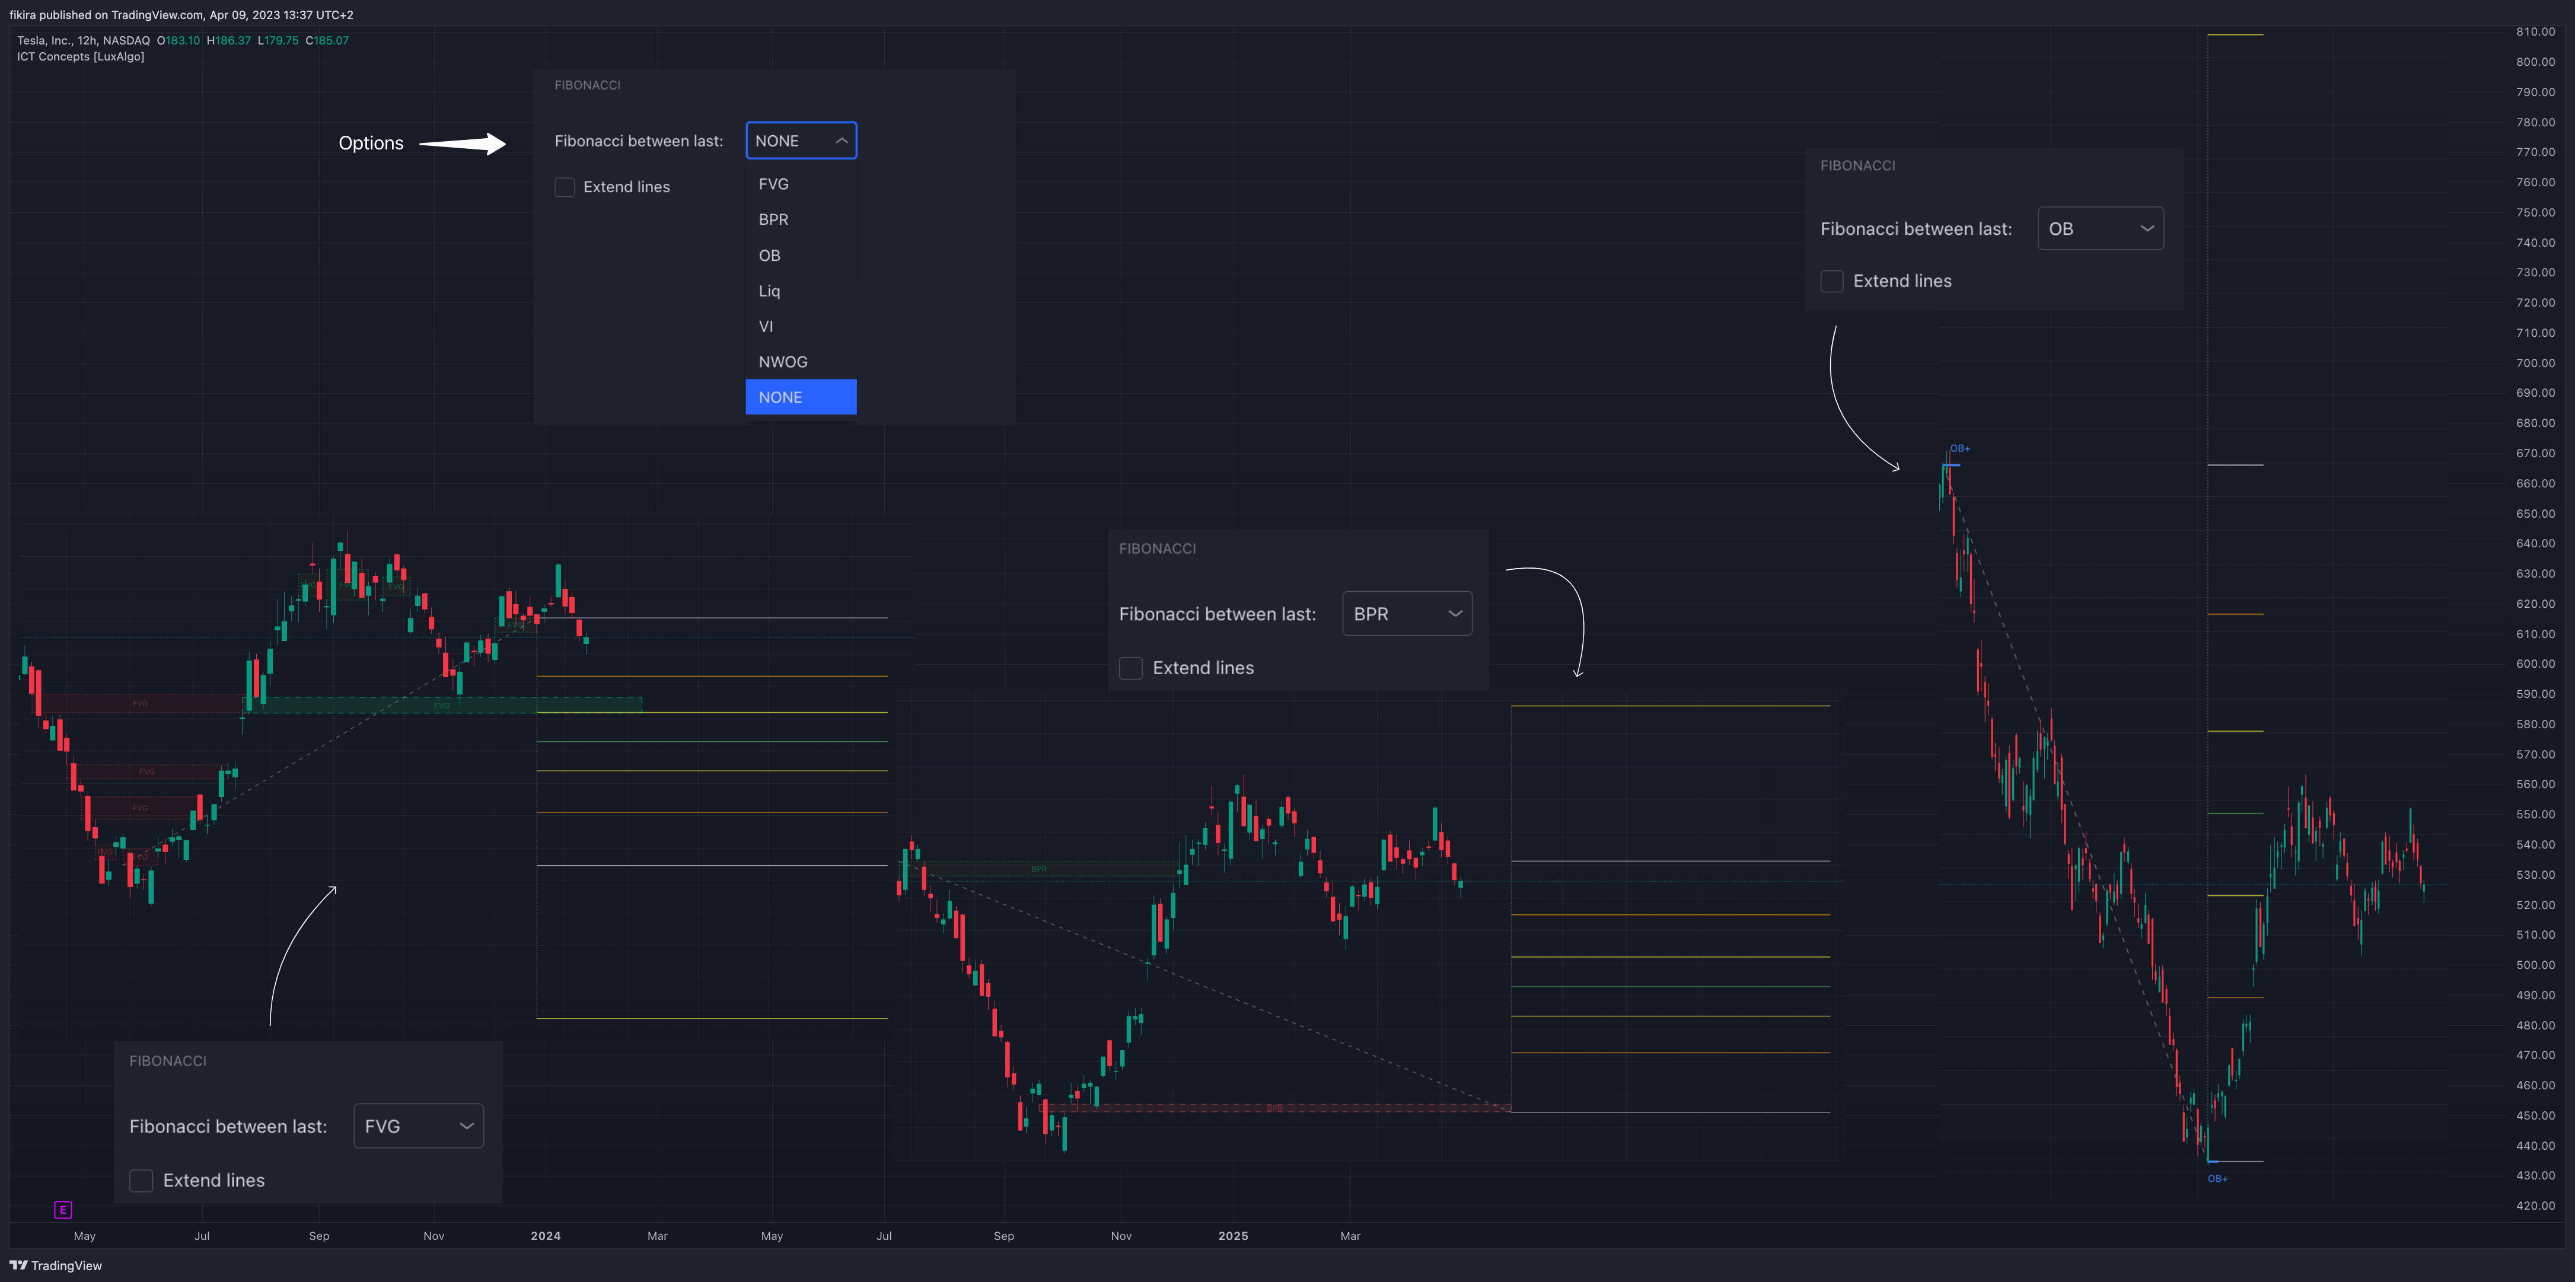Image resolution: width=2575 pixels, height=1282 pixels.
Task: Click the L179.75 low value
Action: (x=278, y=41)
